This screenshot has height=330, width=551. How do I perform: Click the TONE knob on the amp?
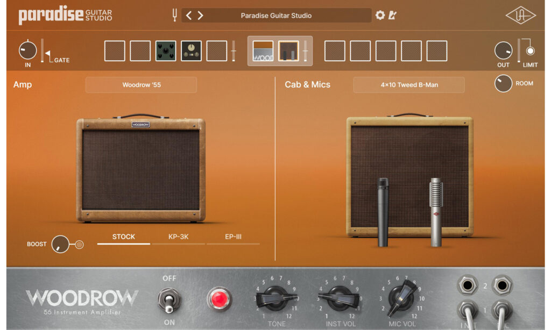(277, 297)
